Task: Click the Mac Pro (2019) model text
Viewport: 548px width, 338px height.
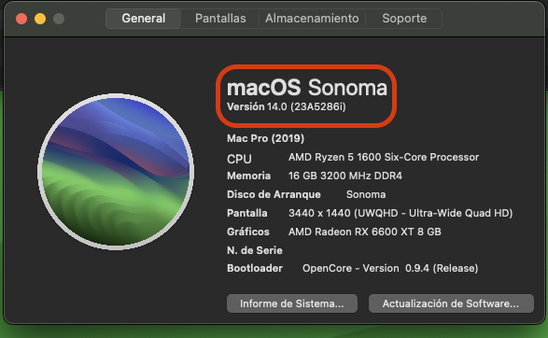Action: click(x=265, y=138)
